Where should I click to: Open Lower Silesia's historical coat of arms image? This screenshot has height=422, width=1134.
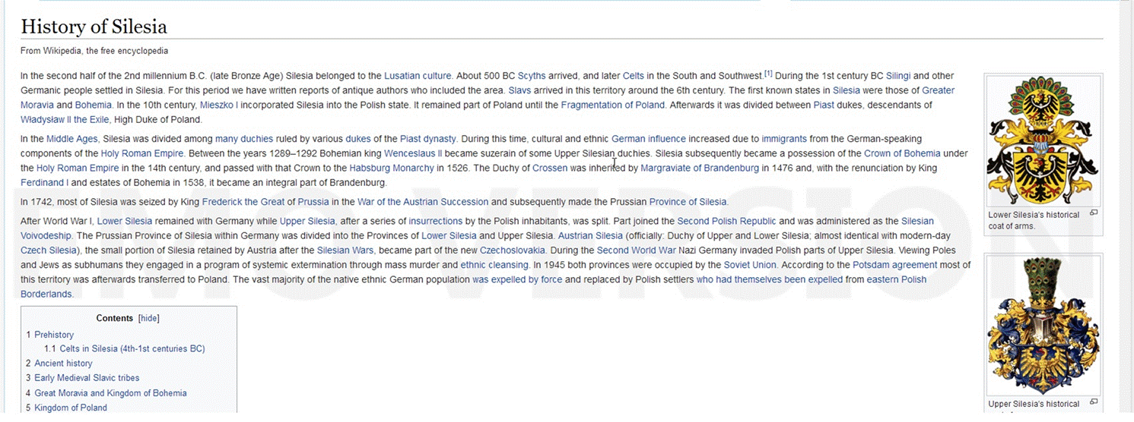(x=1043, y=140)
